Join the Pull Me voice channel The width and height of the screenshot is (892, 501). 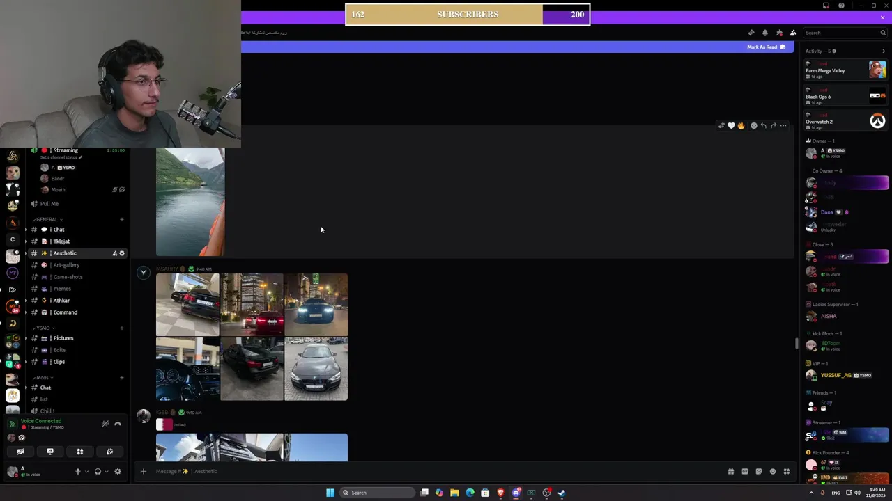coord(75,204)
